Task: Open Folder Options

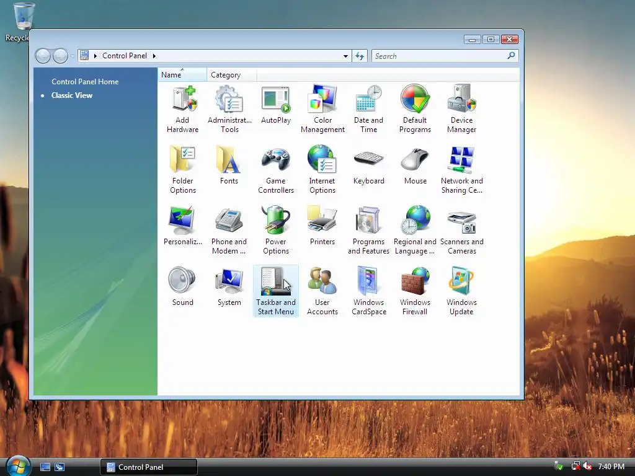Action: coord(183,170)
